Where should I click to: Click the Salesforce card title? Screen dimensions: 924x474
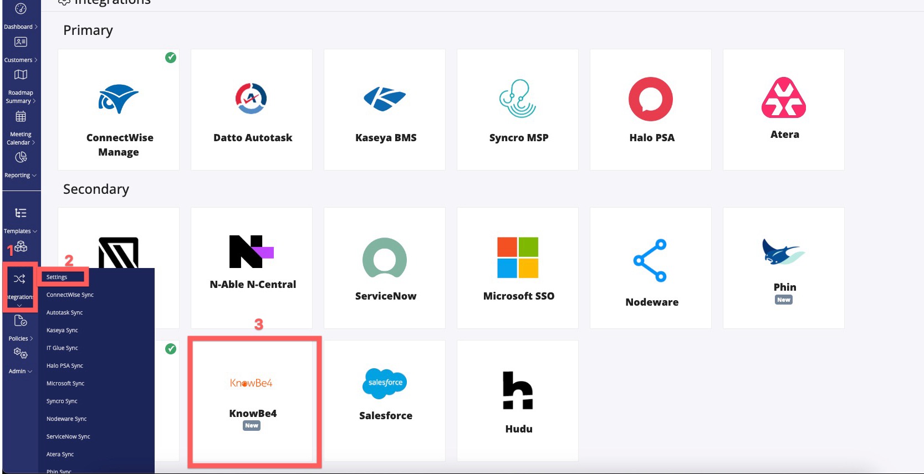tap(386, 416)
